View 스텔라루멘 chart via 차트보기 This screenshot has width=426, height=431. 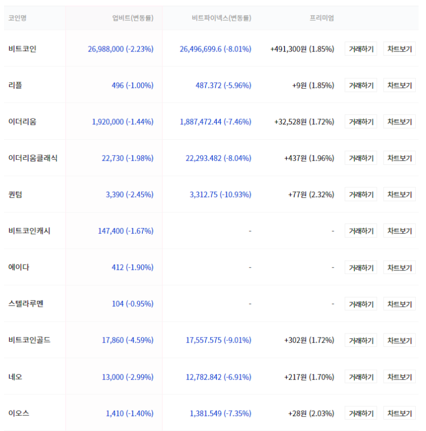pos(399,304)
